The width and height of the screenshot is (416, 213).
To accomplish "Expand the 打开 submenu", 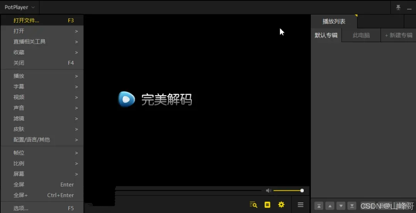I will [x=42, y=31].
